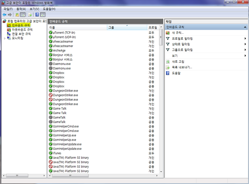The width and height of the screenshot is (249, 184).
Task: Sort by the 이름 column header
Action: [77, 28]
